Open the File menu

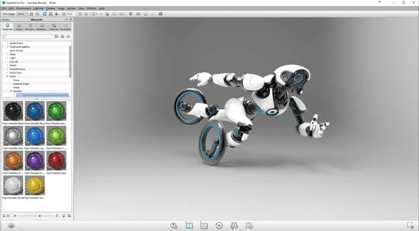pos(4,9)
